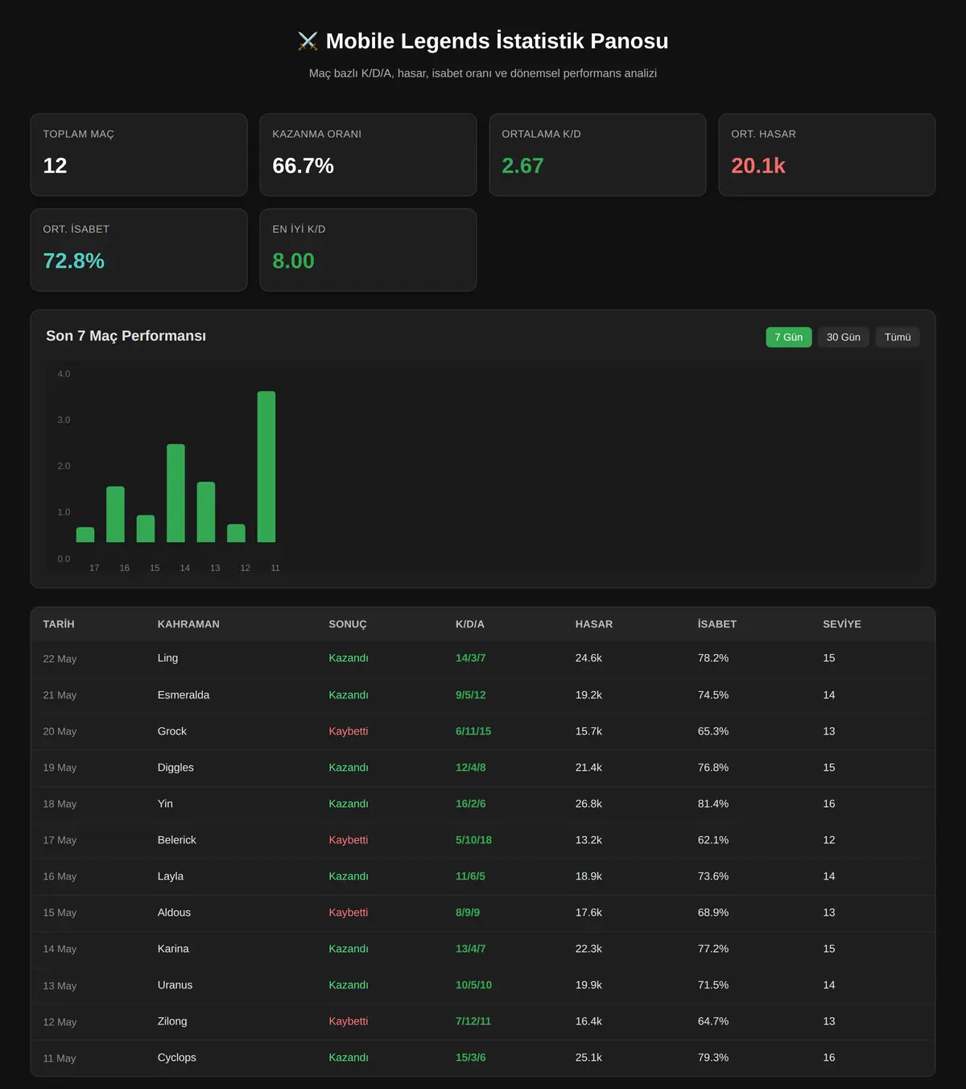
Task: Select the Layla hero name cell
Action: click(x=171, y=876)
